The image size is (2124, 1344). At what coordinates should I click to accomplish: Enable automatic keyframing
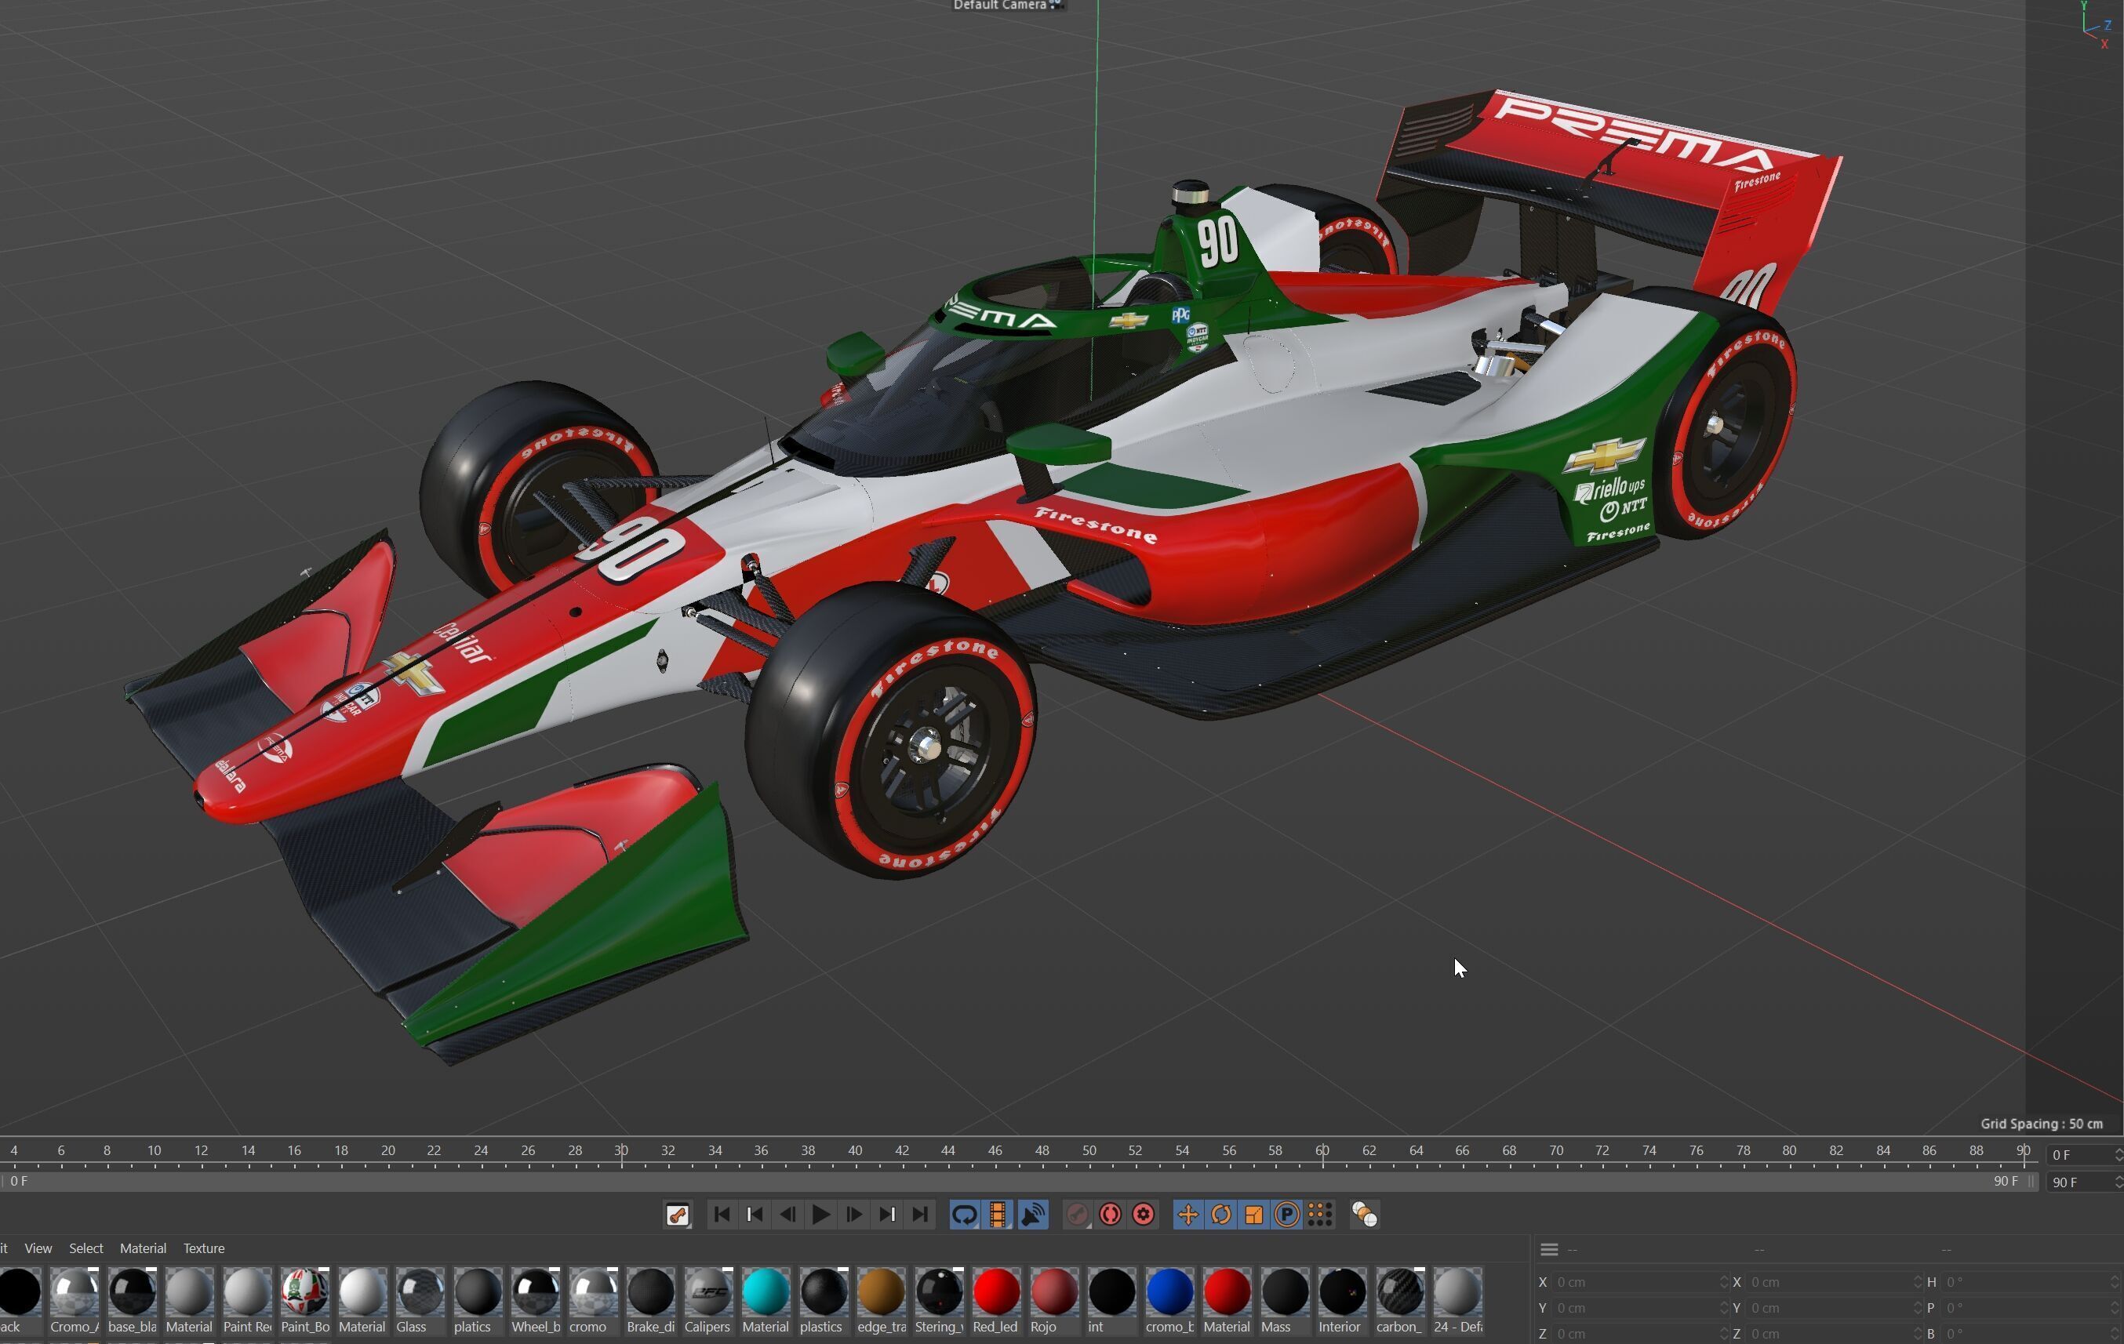pyautogui.click(x=1111, y=1215)
